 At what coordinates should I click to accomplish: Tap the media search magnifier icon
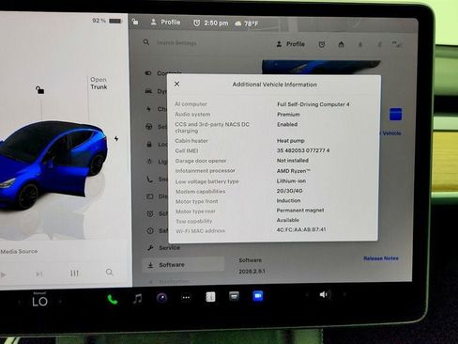point(109,272)
